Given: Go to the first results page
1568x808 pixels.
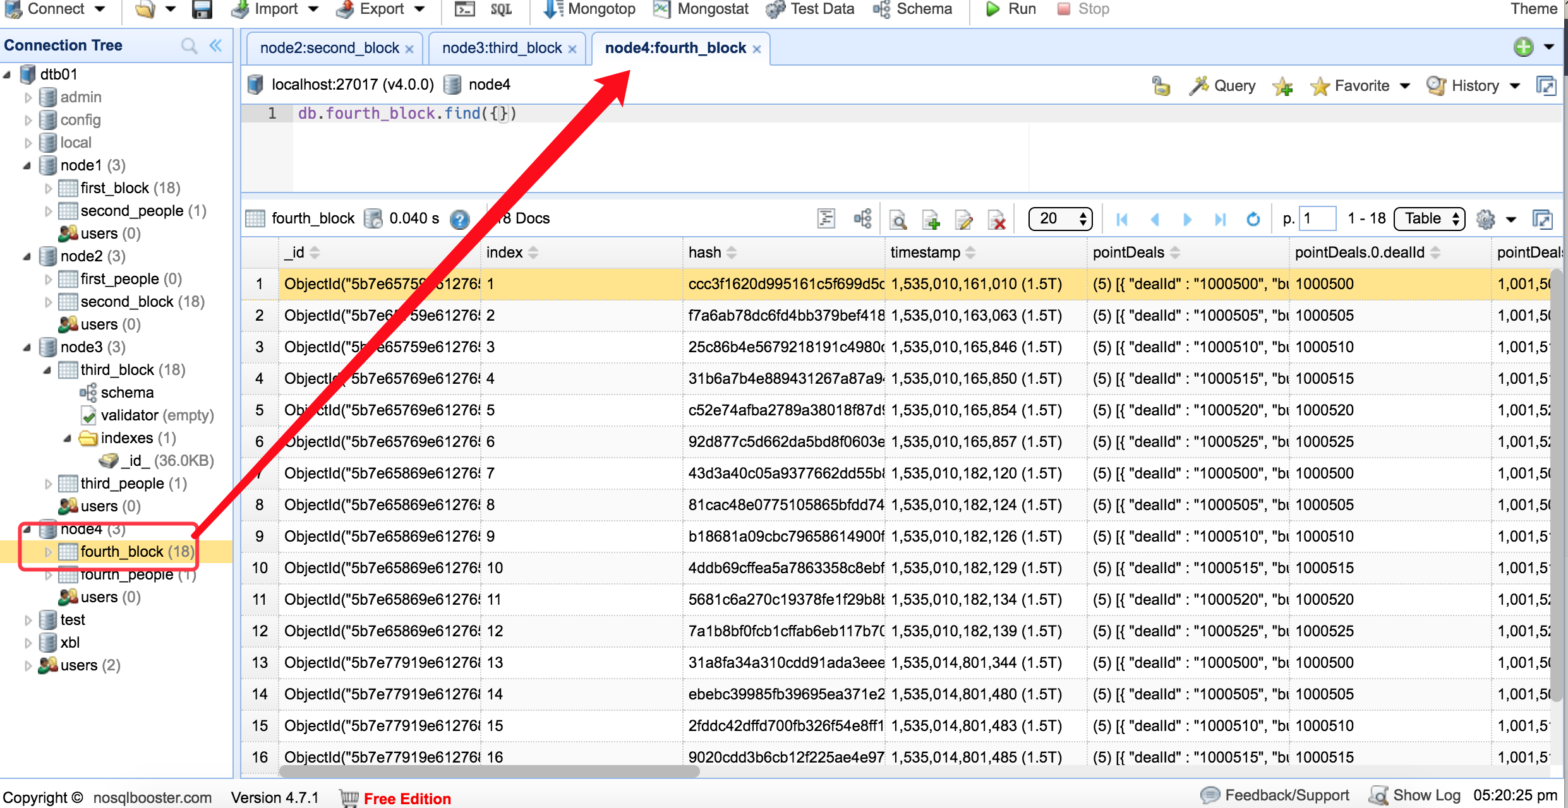Looking at the screenshot, I should click(x=1122, y=219).
